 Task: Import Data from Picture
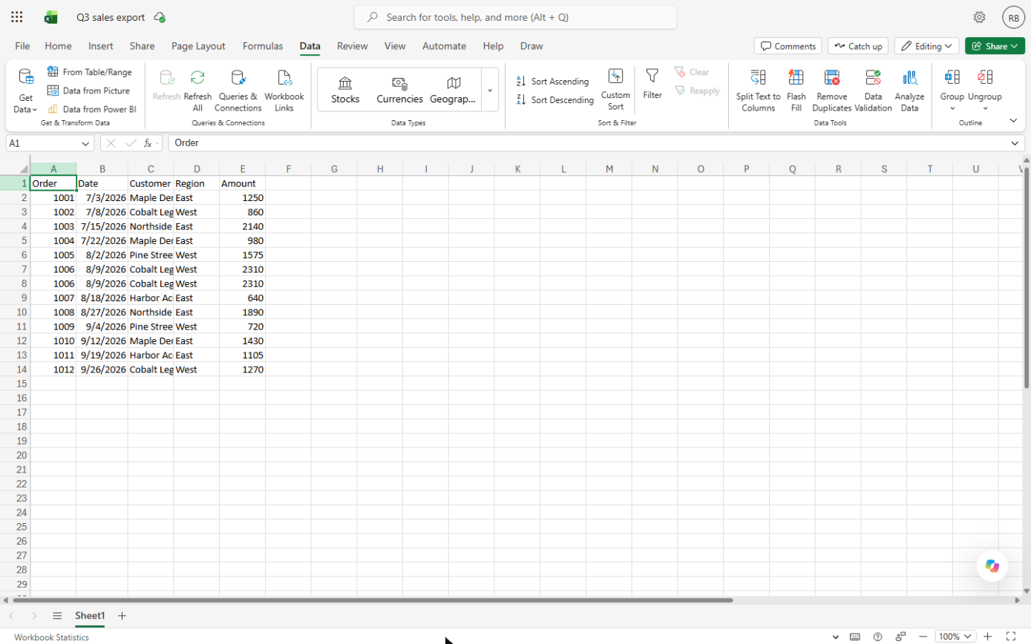[88, 91]
